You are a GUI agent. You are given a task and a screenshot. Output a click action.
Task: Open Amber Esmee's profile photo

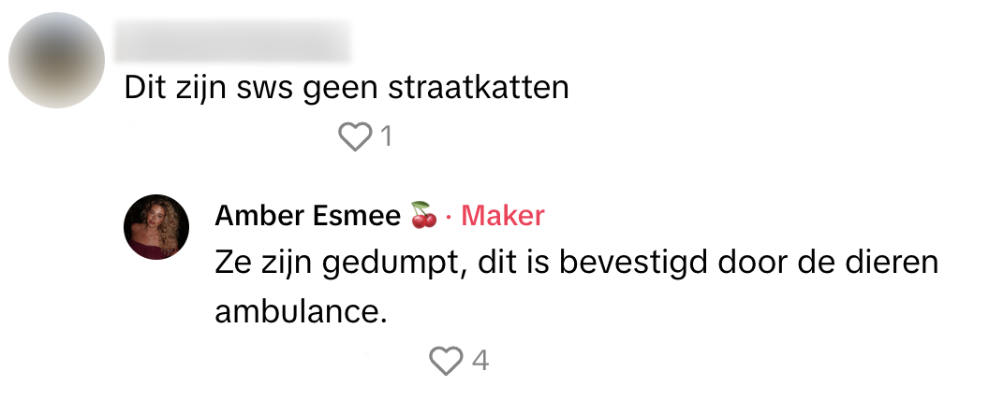click(x=156, y=227)
